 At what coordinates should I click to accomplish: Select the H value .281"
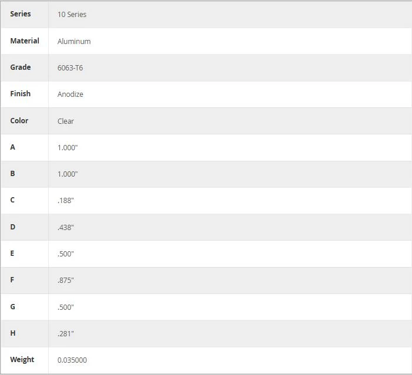66,334
